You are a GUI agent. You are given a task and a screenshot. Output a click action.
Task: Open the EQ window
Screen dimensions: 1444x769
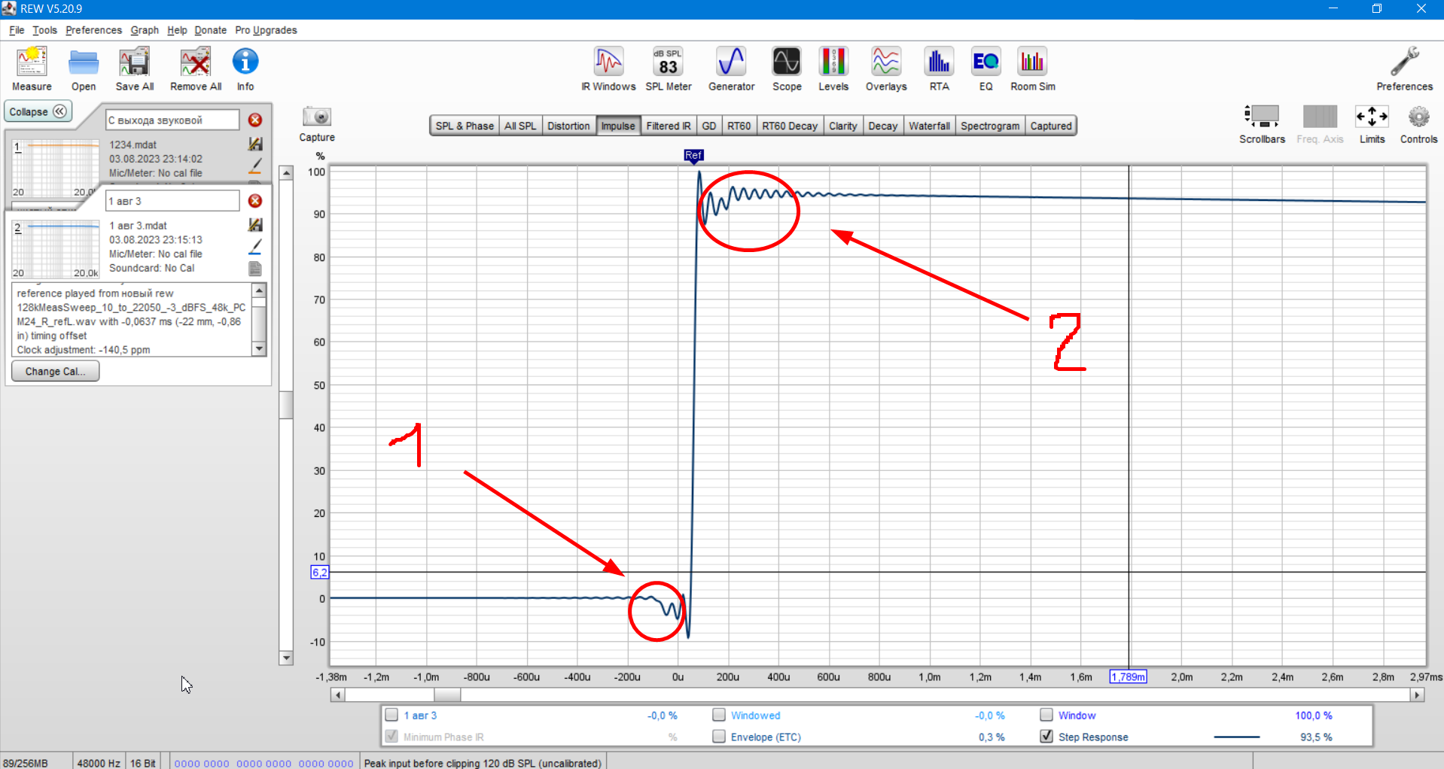pyautogui.click(x=986, y=62)
